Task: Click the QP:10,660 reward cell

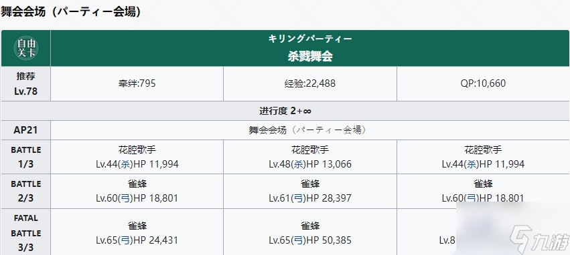Action: pyautogui.click(x=483, y=83)
